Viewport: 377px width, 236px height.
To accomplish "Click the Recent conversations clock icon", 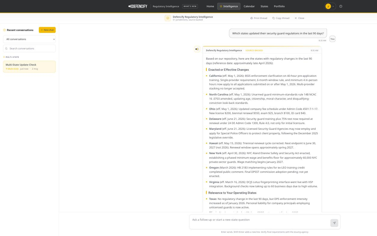I will [x=5, y=30].
